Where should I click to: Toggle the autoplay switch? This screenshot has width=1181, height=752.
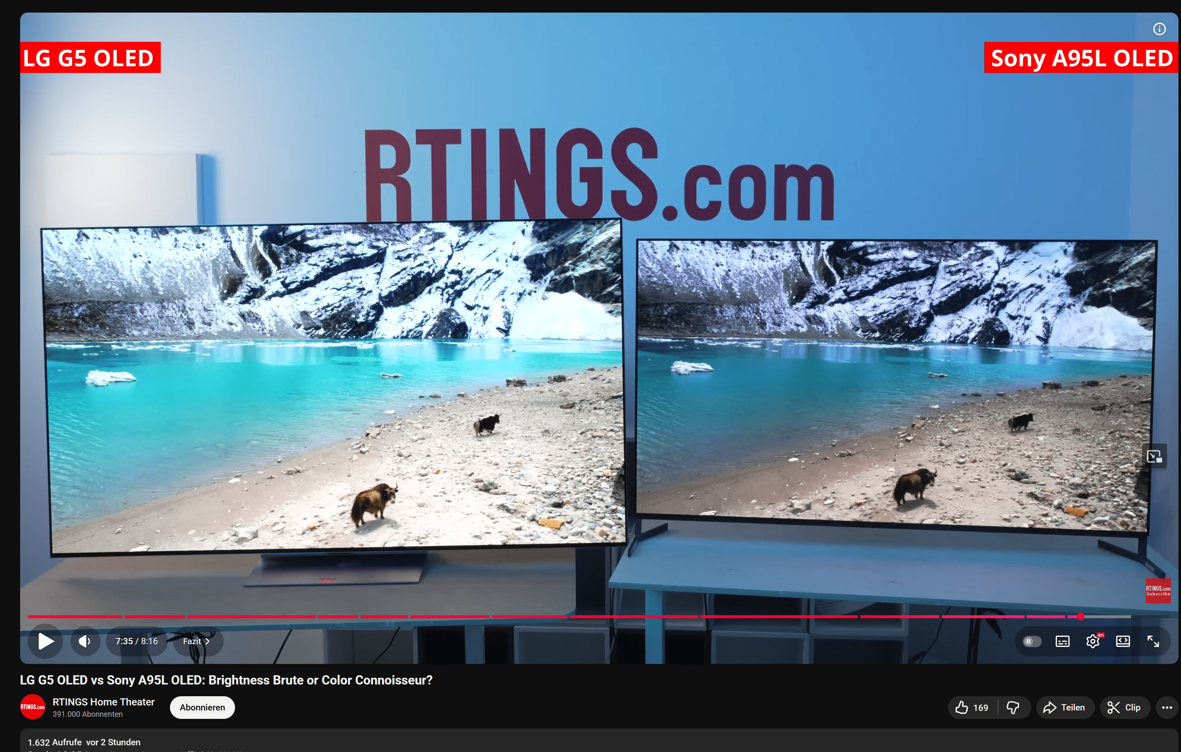(1032, 641)
